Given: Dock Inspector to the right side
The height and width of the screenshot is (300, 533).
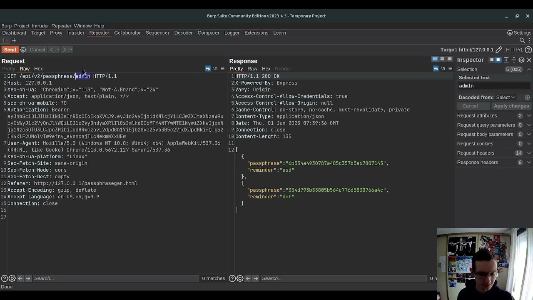Looking at the screenshot, I should click(x=498, y=60).
